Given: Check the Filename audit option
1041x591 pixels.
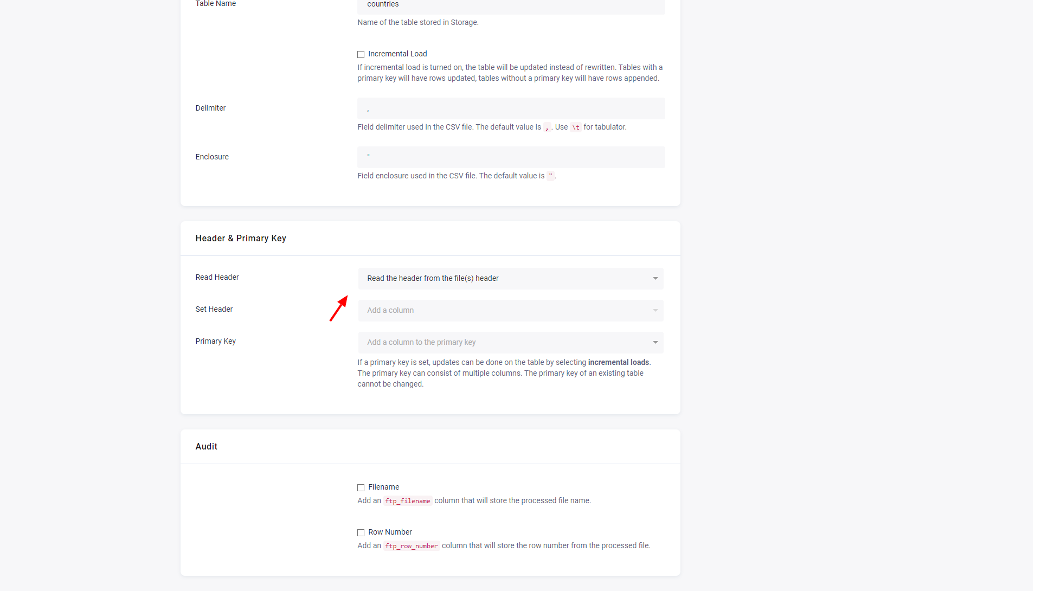Looking at the screenshot, I should [x=361, y=487].
